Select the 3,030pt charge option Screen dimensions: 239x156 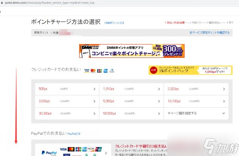pyautogui.click(x=67, y=101)
